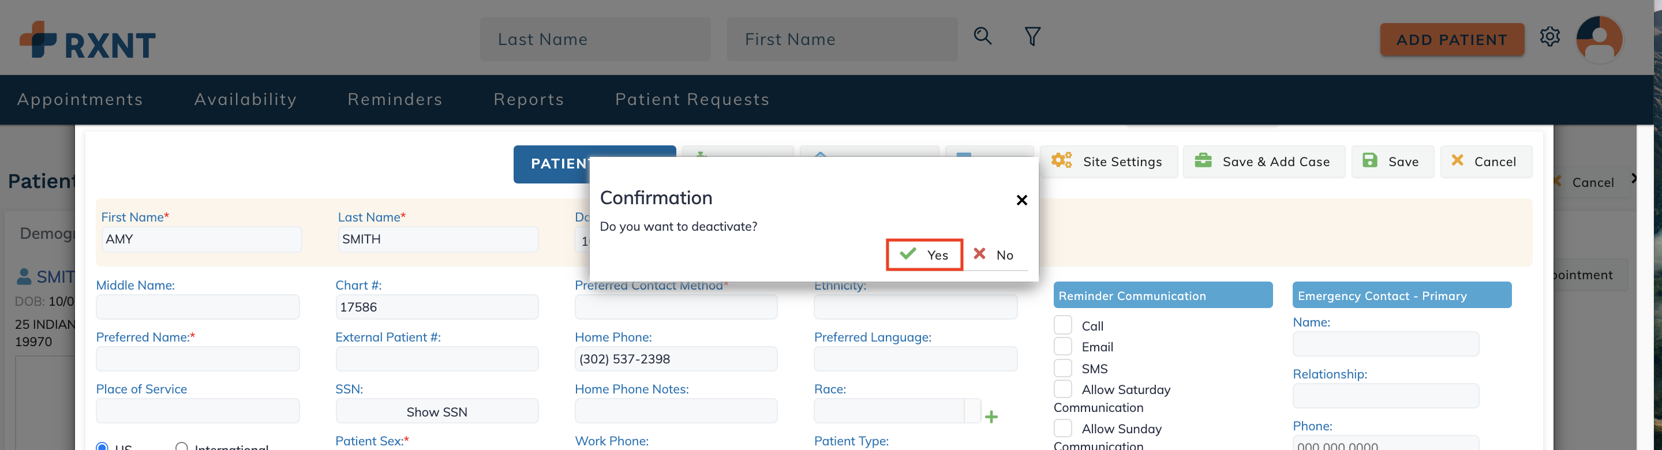Image resolution: width=1662 pixels, height=450 pixels.
Task: Go to the Reports menu
Action: [x=529, y=99]
